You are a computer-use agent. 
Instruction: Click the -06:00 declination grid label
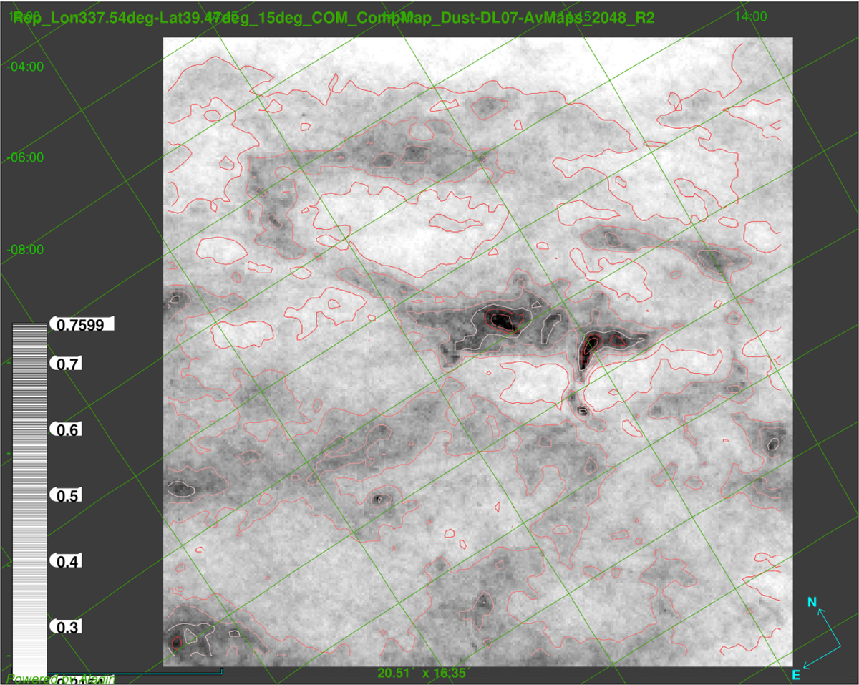pyautogui.click(x=25, y=157)
